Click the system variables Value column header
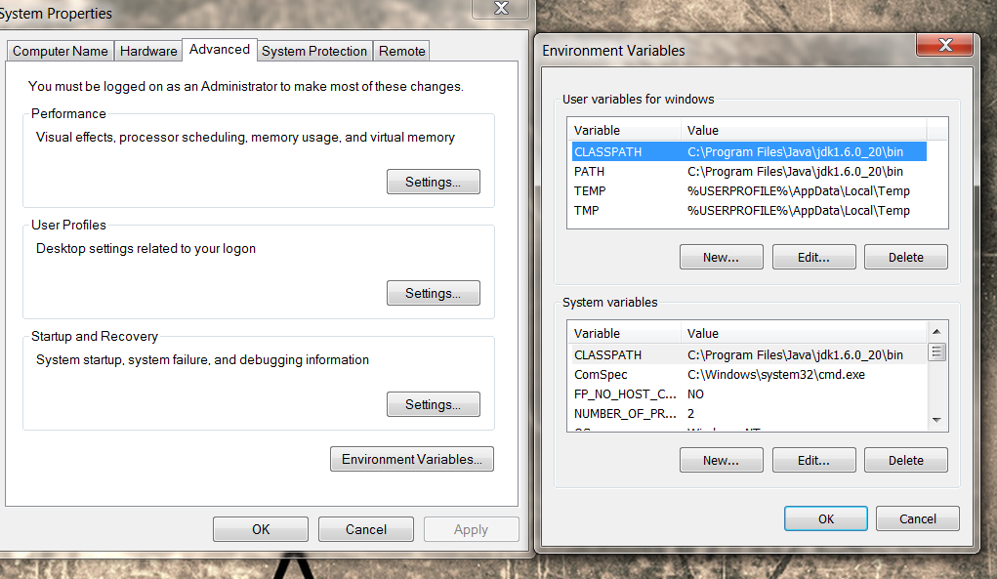997x579 pixels. pyautogui.click(x=804, y=334)
